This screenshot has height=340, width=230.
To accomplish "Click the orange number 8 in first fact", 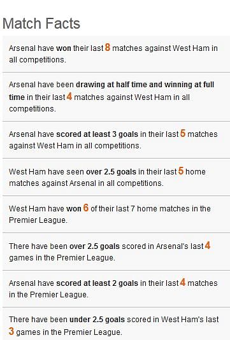I will (x=108, y=47).
